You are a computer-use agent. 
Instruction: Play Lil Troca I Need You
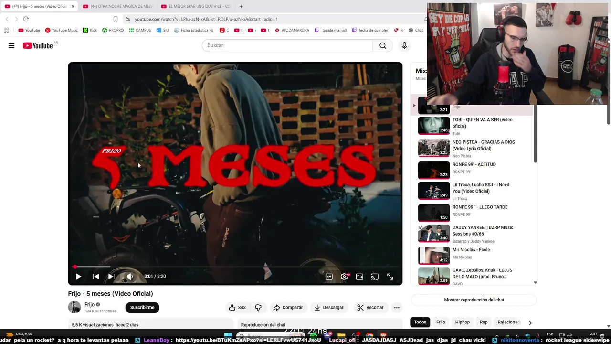[473, 191]
